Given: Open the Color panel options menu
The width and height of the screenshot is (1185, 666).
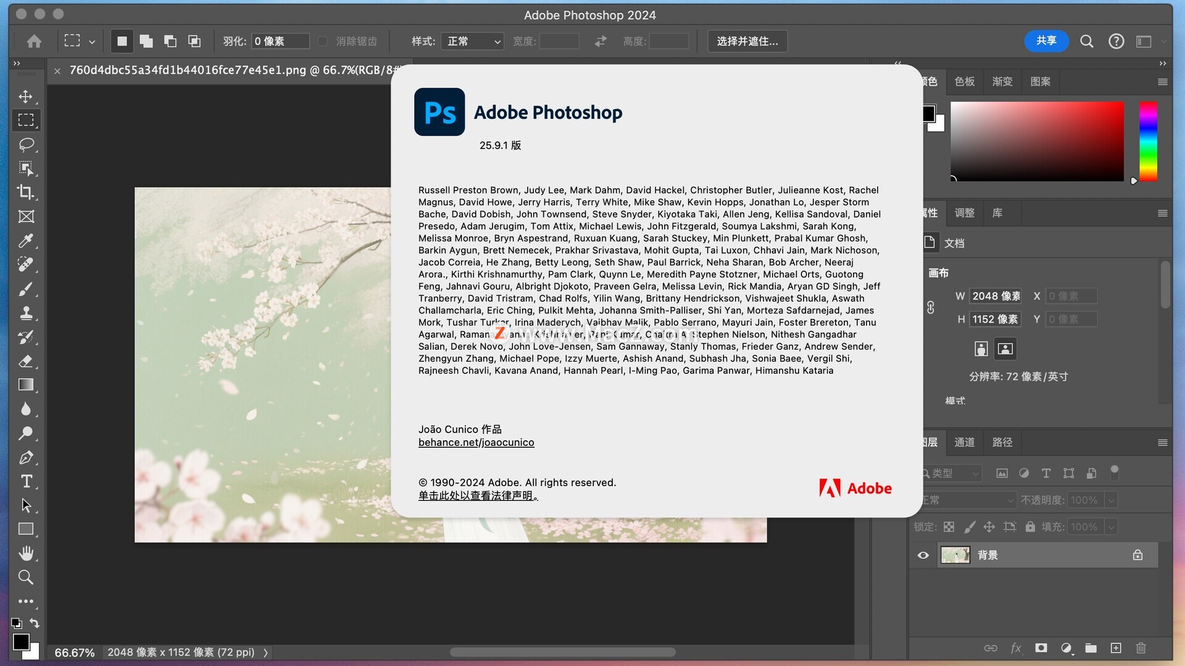Looking at the screenshot, I should pos(1162,81).
